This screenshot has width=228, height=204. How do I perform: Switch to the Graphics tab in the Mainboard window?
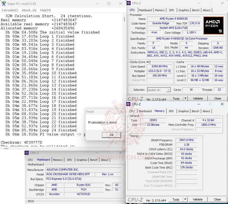[82, 160]
